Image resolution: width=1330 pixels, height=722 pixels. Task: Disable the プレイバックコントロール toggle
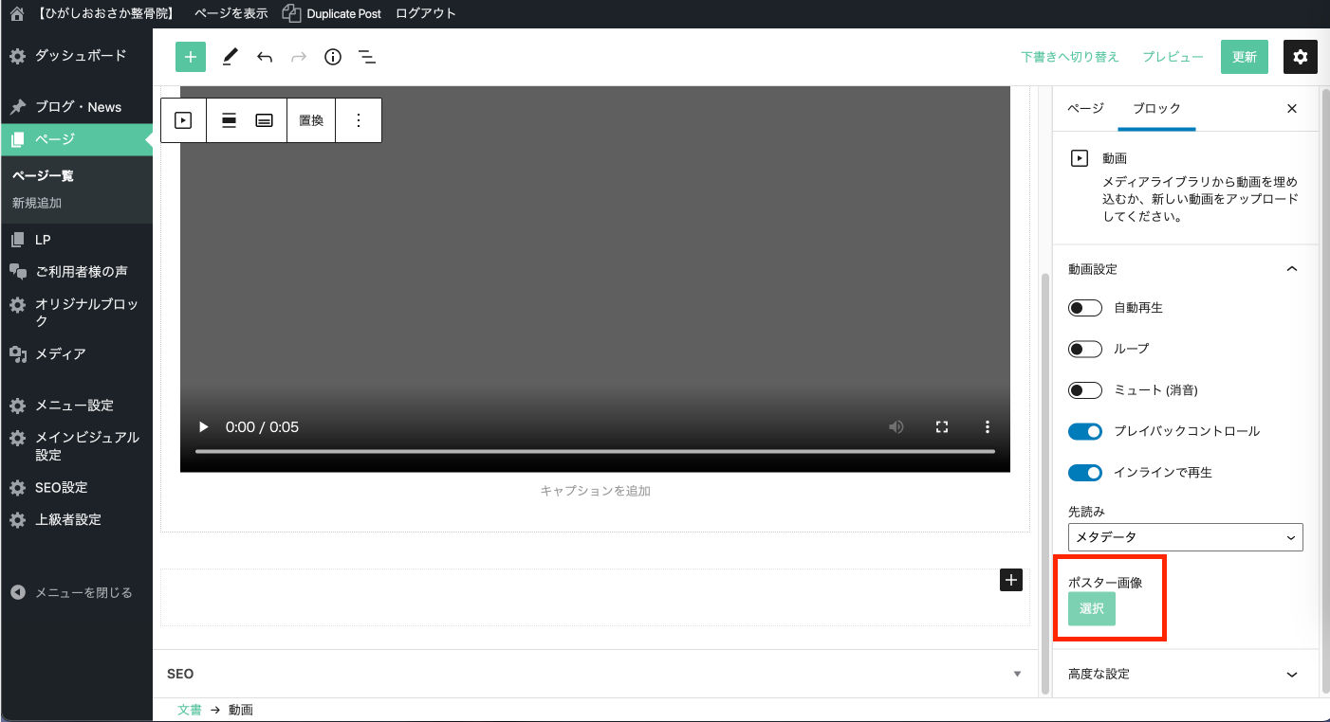(x=1085, y=431)
